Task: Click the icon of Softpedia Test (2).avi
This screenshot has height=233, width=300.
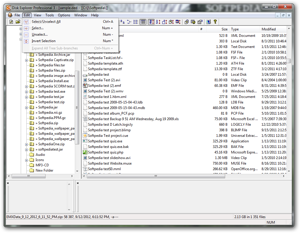Action: [x=85, y=80]
